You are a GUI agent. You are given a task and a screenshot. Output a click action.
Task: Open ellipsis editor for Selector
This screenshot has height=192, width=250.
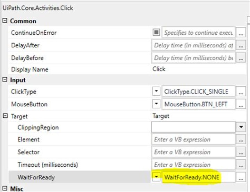tap(241, 152)
